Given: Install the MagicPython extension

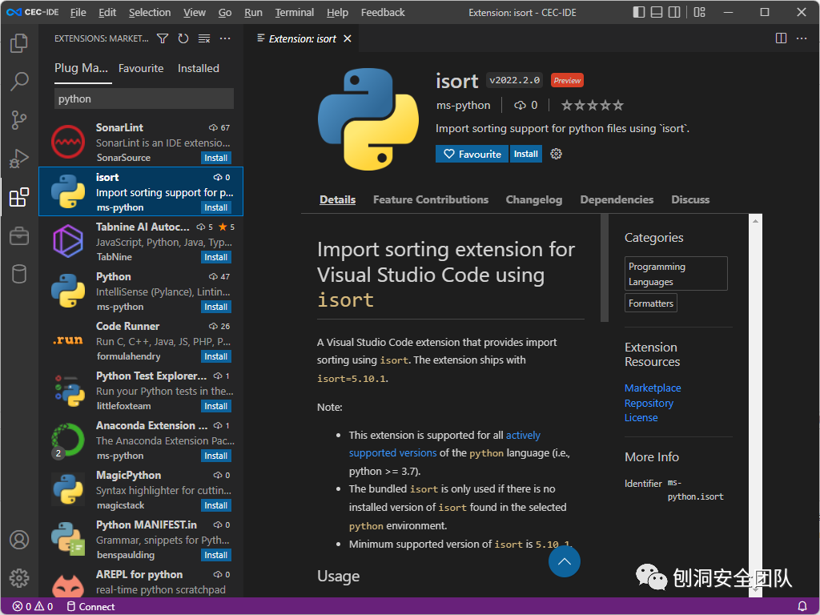Looking at the screenshot, I should pos(216,506).
